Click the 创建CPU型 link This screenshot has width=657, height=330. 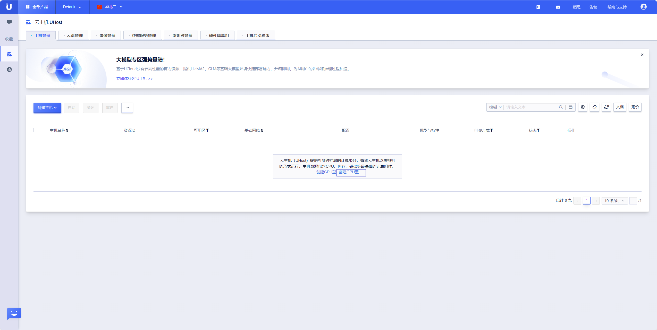click(x=326, y=172)
